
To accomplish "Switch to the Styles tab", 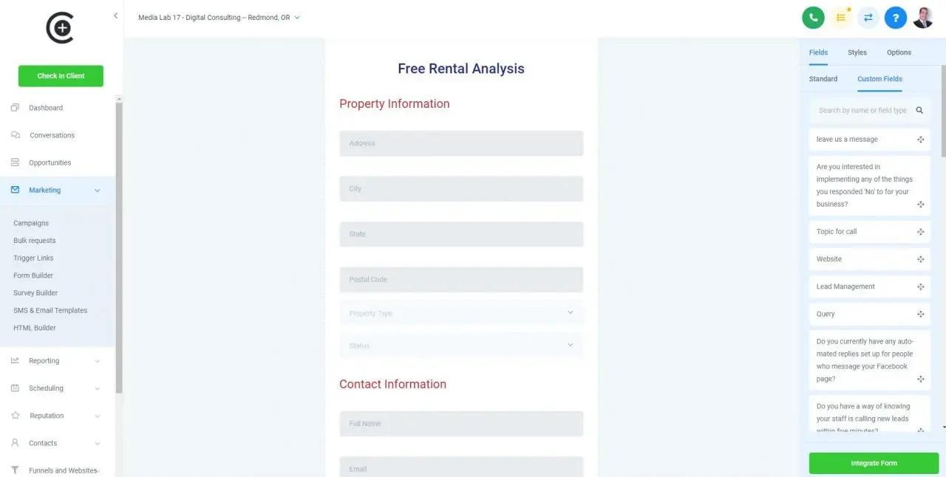I will 857,52.
